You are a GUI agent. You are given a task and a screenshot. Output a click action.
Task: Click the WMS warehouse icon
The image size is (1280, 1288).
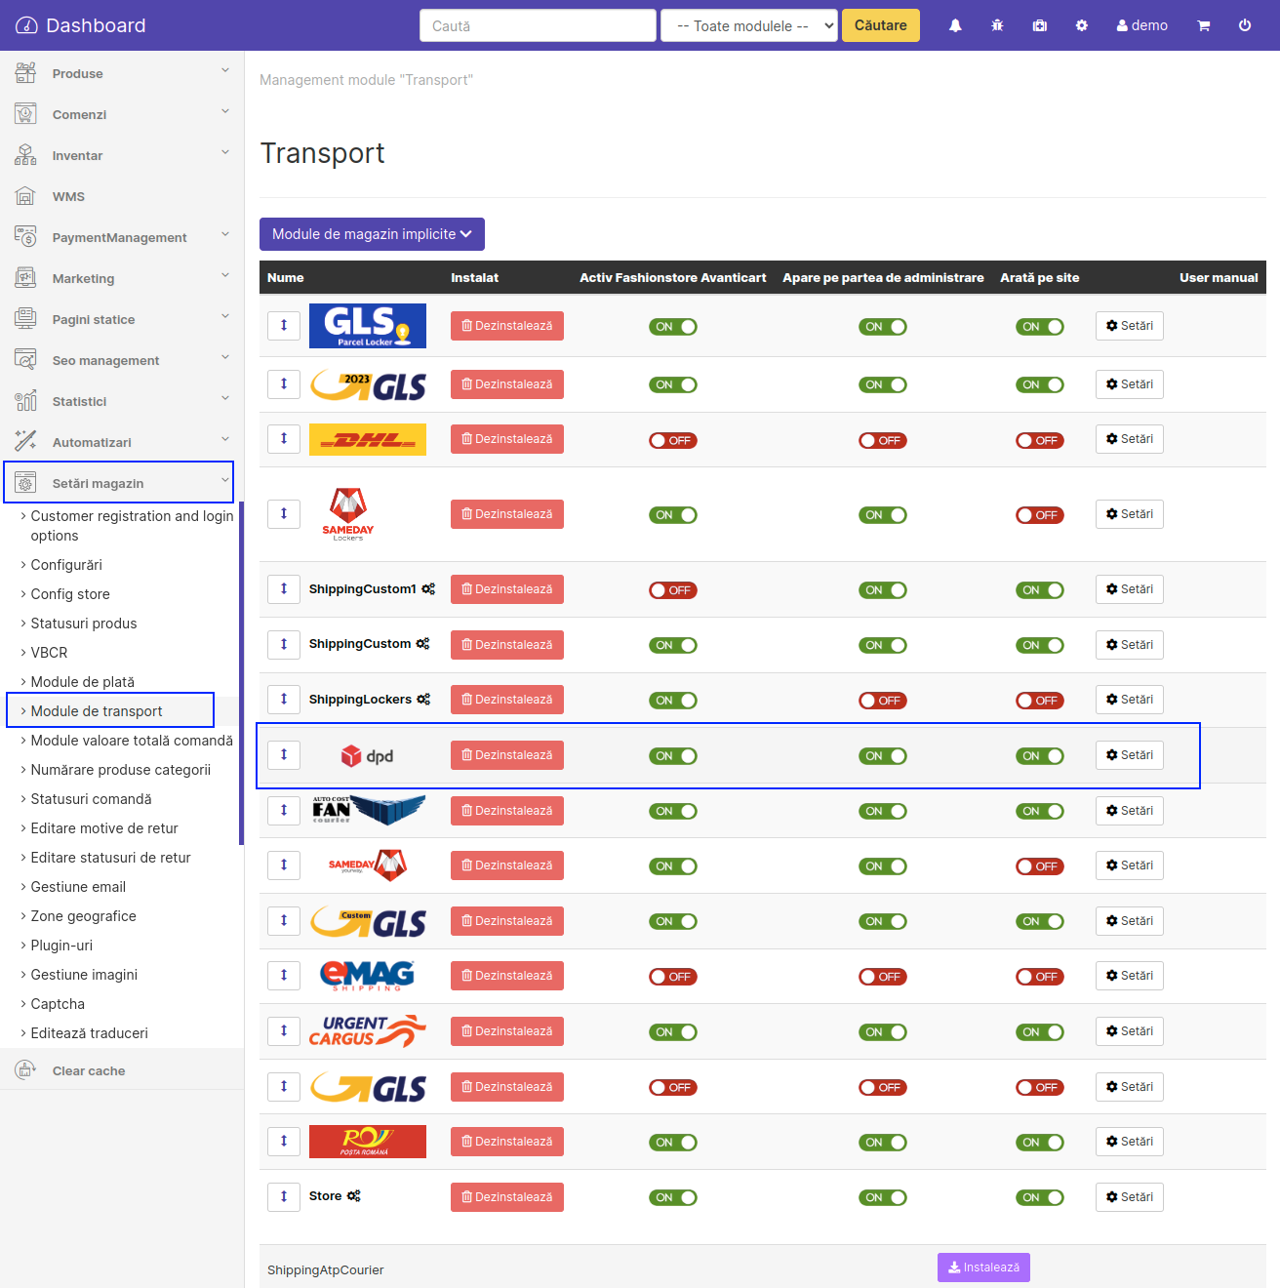pos(25,196)
